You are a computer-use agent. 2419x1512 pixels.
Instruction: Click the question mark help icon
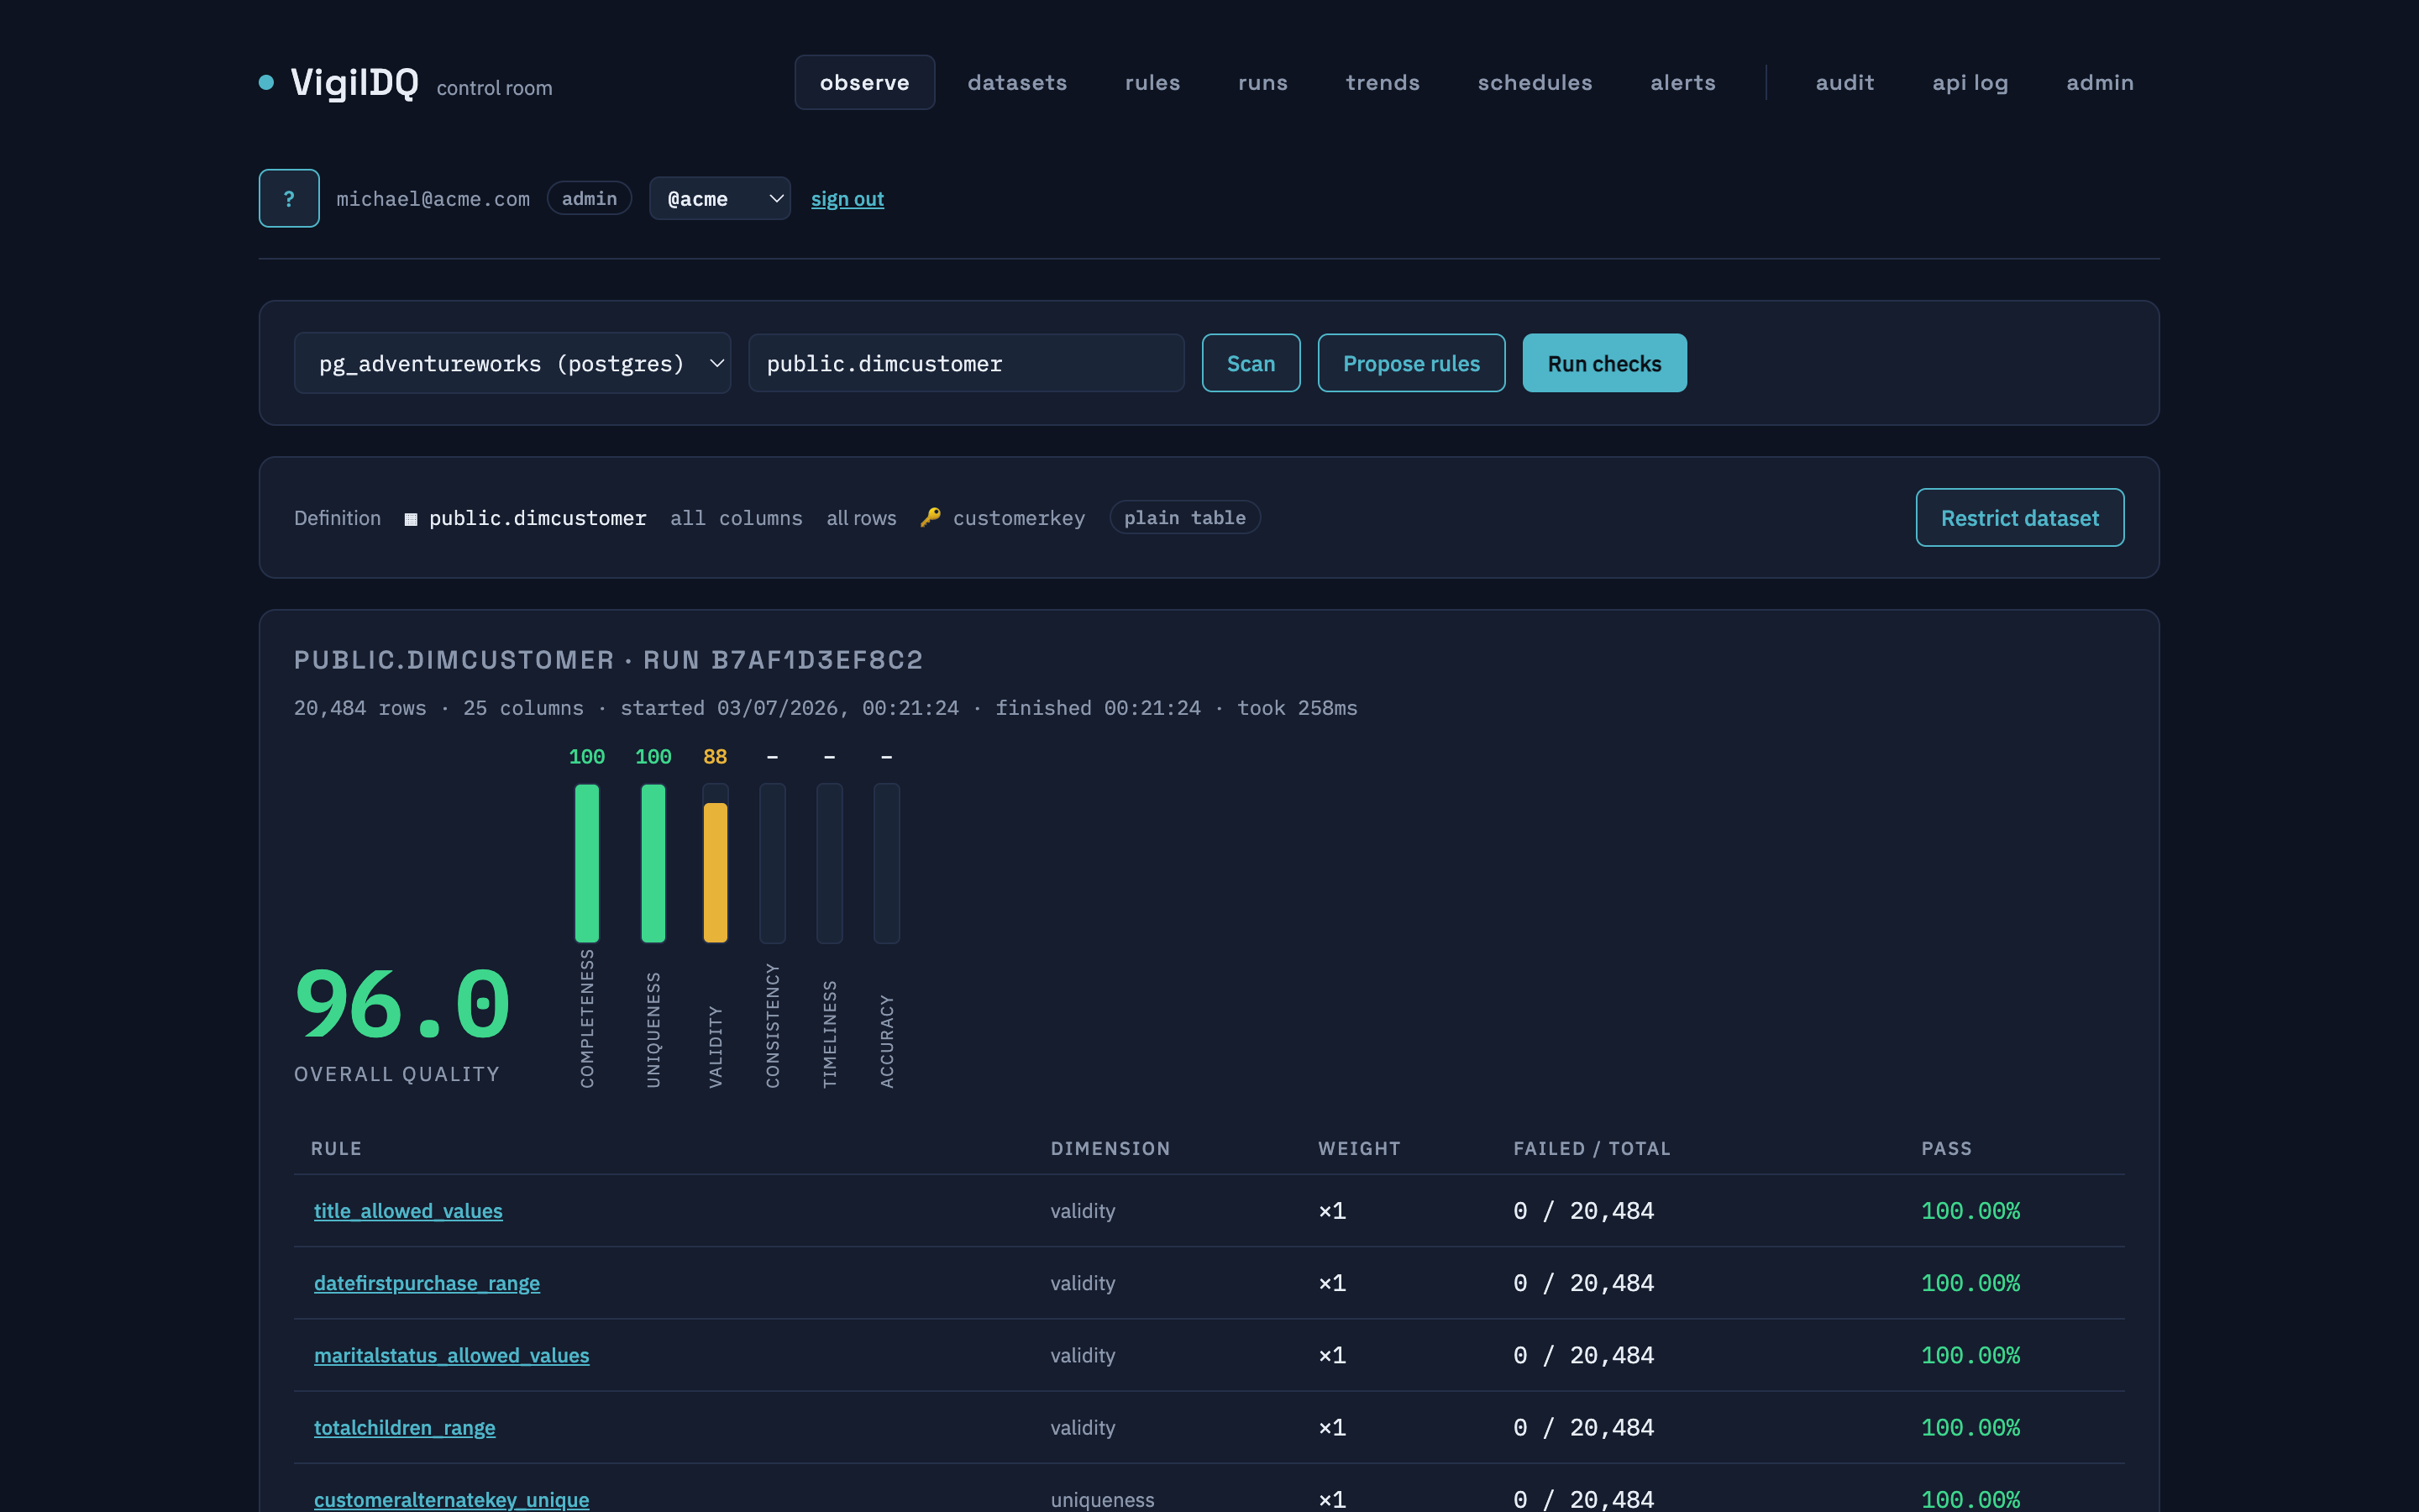pos(289,198)
